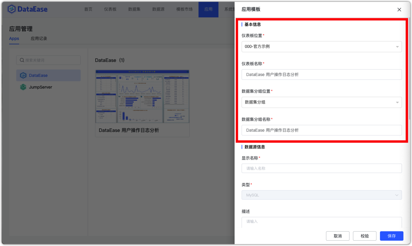Viewport: 412px width, 246px height.
Task: Click the 描述 text area
Action: click(x=322, y=222)
